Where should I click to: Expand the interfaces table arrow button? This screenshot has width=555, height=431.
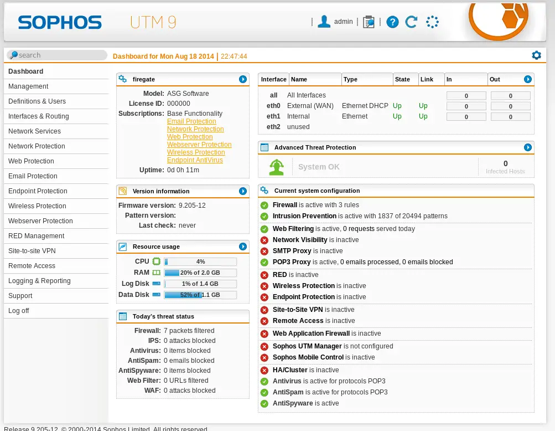(x=528, y=79)
